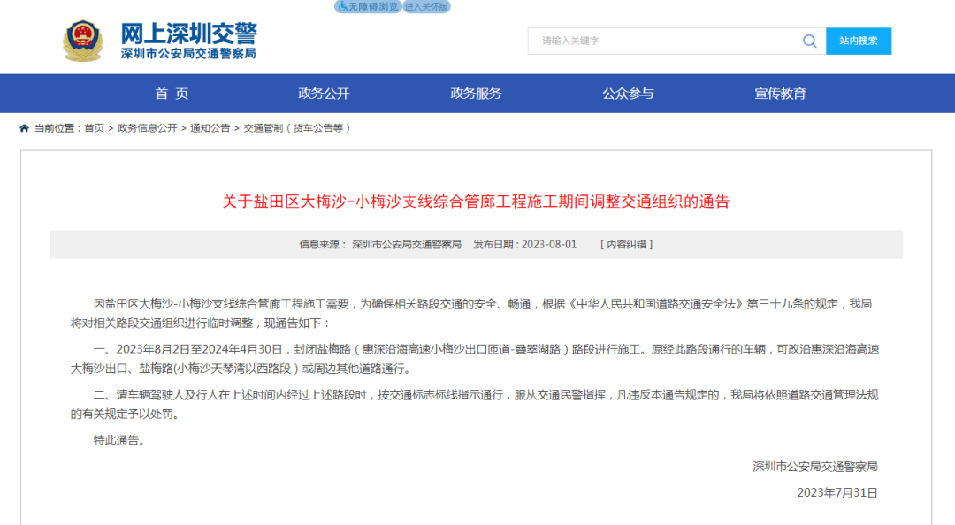Viewport: 955px width, 525px height.
Task: Click the 内容纠错 link
Action: pyautogui.click(x=628, y=244)
